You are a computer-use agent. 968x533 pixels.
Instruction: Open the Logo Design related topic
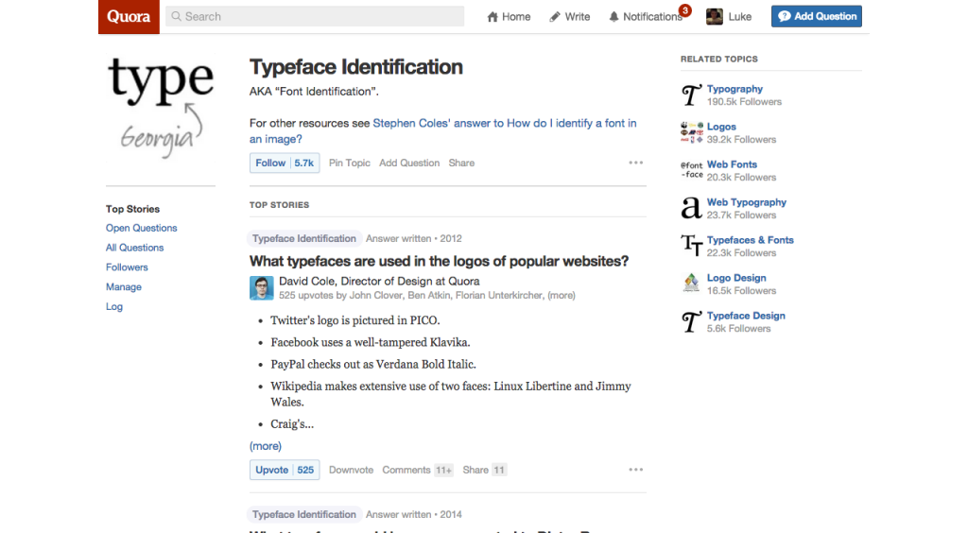click(x=736, y=278)
